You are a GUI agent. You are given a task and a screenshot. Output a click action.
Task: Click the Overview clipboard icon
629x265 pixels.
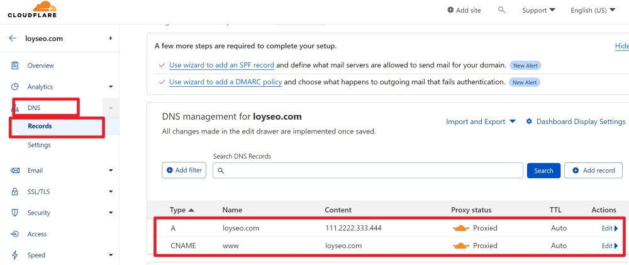tap(15, 65)
